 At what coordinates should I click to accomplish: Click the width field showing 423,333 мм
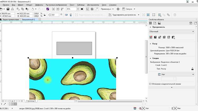26,13
